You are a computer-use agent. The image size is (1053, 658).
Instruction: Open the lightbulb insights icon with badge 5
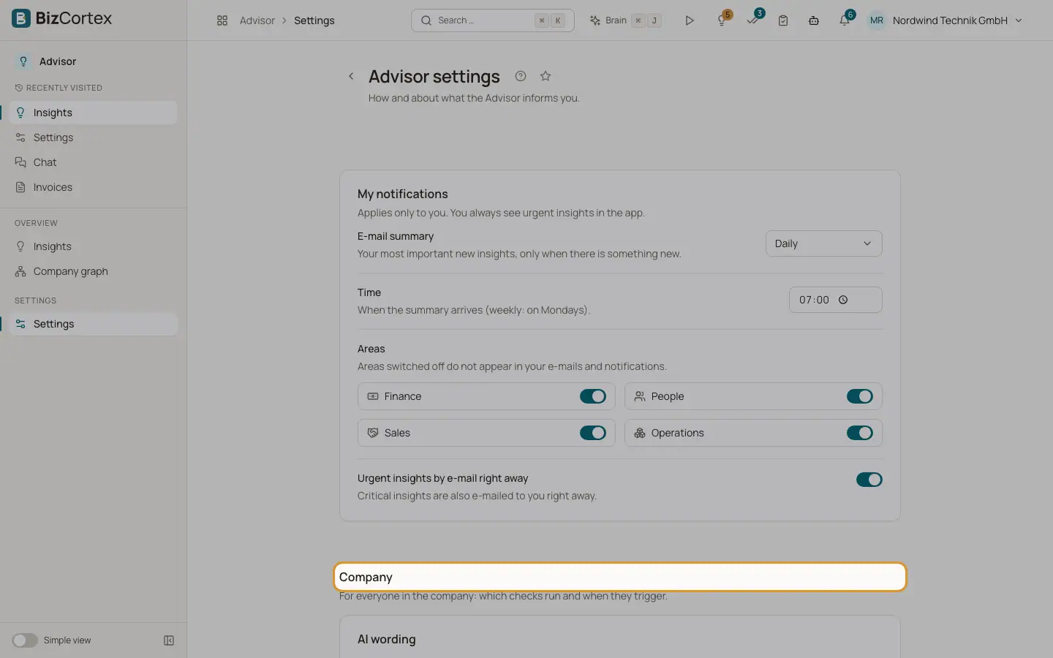tap(722, 20)
